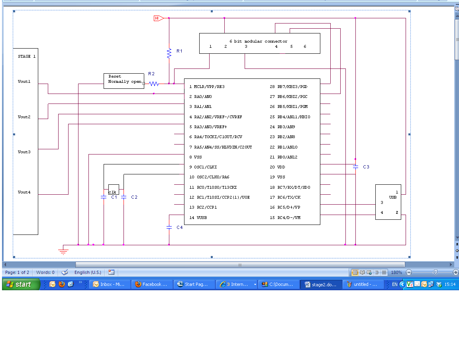The image size is (459, 344).
Task: Click the picture's top-left selection handle
Action: point(14,12)
